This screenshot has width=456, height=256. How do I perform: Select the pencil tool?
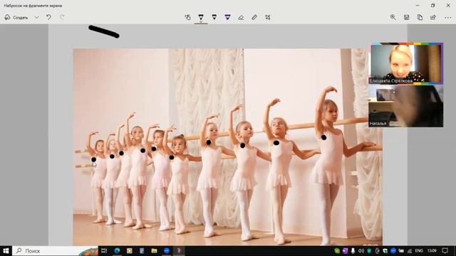(x=214, y=17)
